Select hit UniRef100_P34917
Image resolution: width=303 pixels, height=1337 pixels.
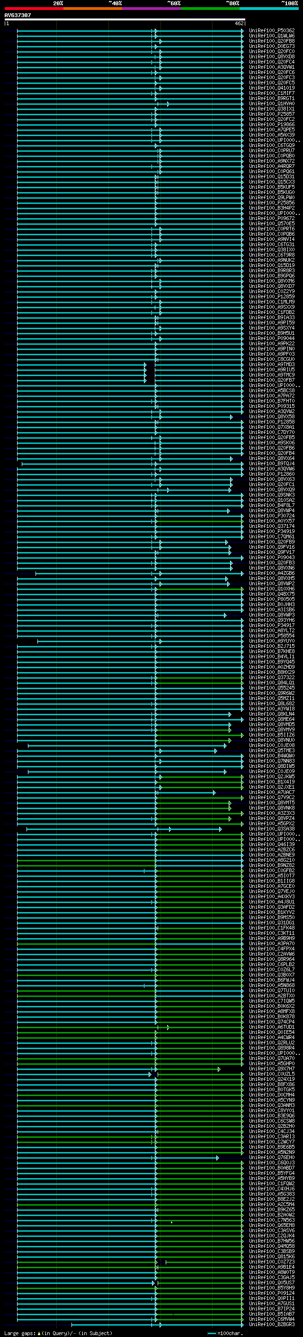coord(272,626)
